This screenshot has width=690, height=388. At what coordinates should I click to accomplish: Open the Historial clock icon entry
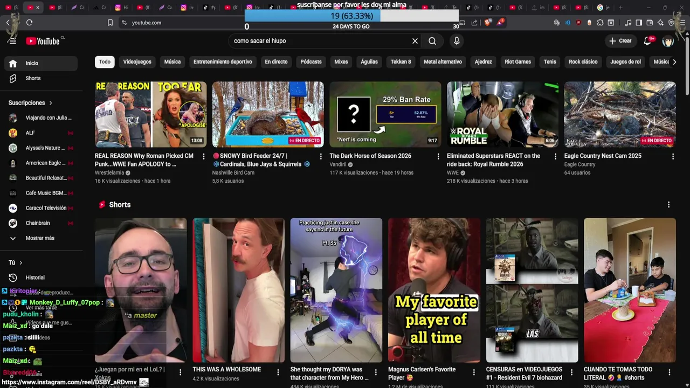point(13,278)
